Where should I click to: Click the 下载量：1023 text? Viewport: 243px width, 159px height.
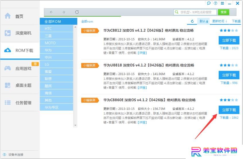229,48
